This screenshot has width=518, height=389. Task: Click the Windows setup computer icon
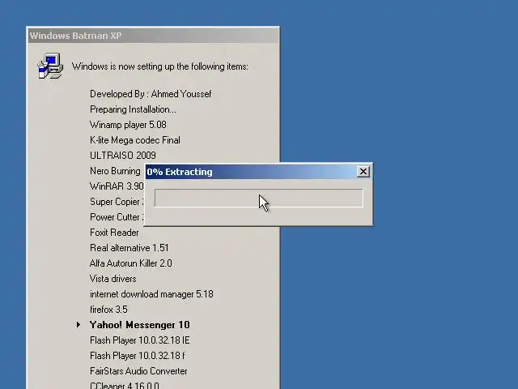50,66
